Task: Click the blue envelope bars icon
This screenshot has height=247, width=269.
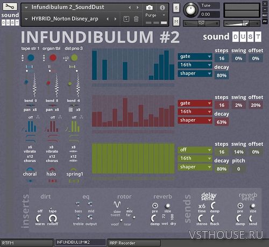Action: (31, 126)
